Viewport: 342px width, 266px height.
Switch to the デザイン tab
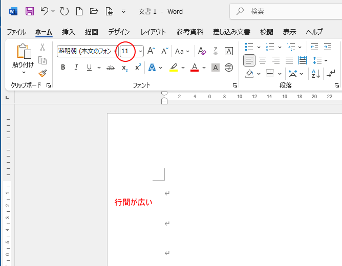click(x=119, y=32)
